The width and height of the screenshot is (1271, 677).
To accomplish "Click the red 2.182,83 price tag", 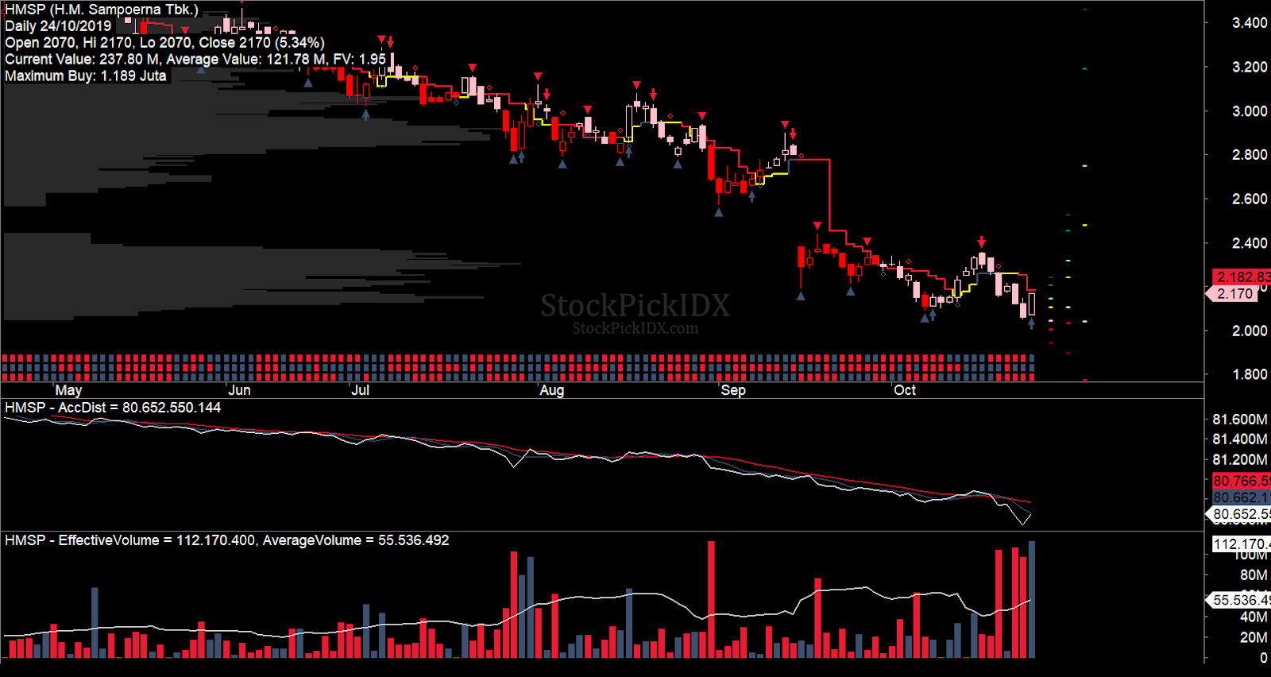I will (1242, 277).
